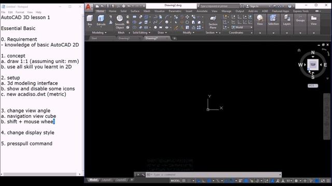Image resolution: width=332 pixels, height=186 pixels.
Task: Switch to the Solid ribbon tab
Action: click(x=123, y=11)
